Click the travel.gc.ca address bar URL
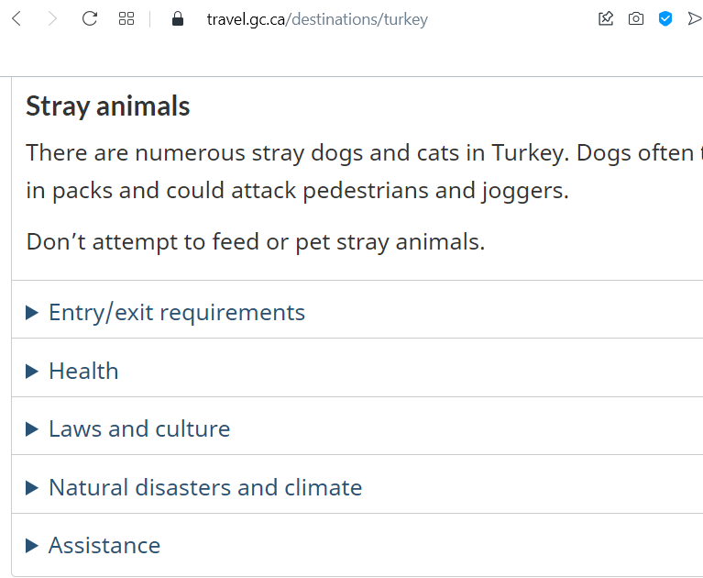 [x=317, y=19]
